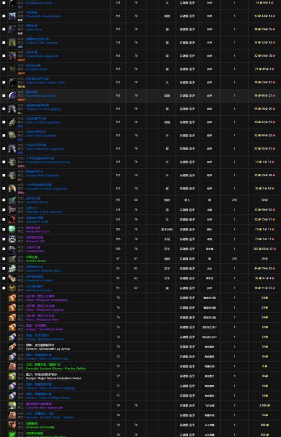Open Formula: Enchant Gloves - Precise Strikes link

56,368
